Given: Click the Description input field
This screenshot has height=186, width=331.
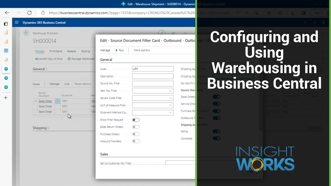Looking at the screenshot, I should (153, 76).
